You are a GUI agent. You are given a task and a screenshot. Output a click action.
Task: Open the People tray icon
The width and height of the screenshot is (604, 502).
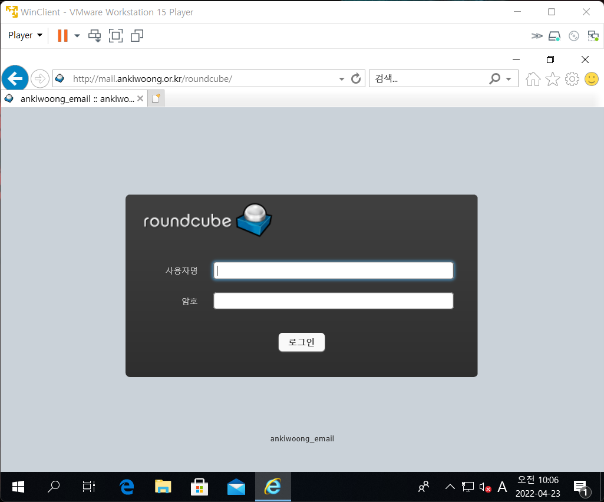tap(424, 487)
